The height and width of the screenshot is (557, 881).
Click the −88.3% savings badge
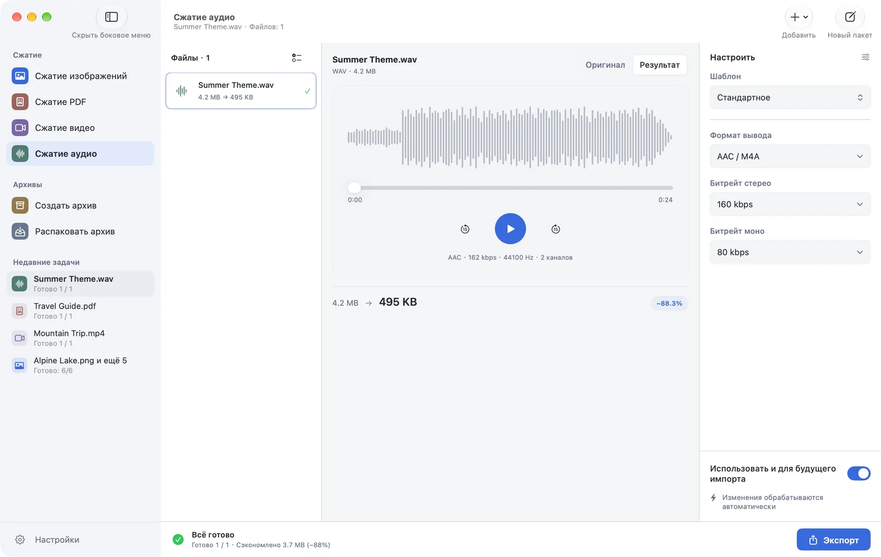pos(669,303)
